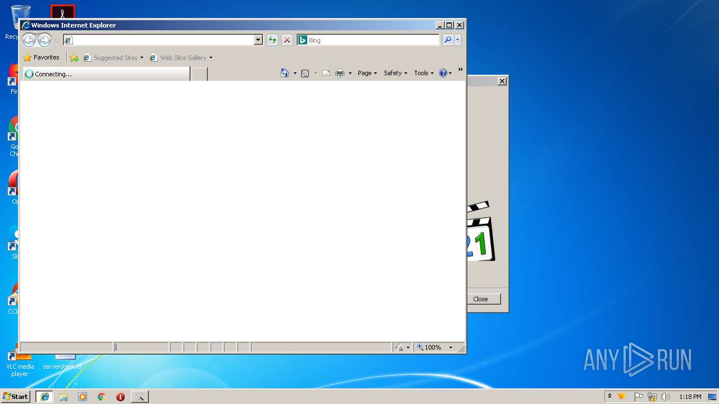Click Internet Explorer taskbar icon
719x404 pixels.
(x=45, y=397)
